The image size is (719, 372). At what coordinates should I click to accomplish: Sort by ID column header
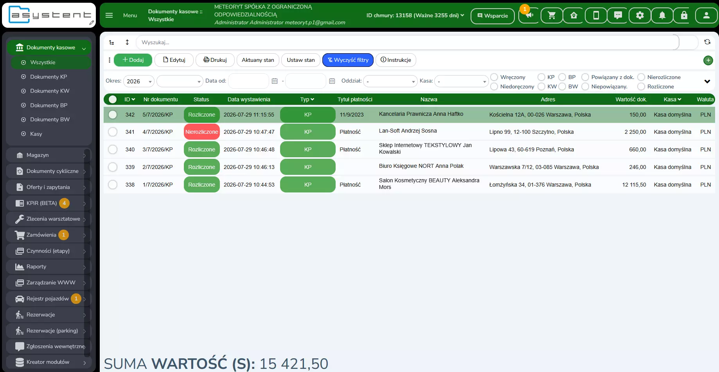129,99
